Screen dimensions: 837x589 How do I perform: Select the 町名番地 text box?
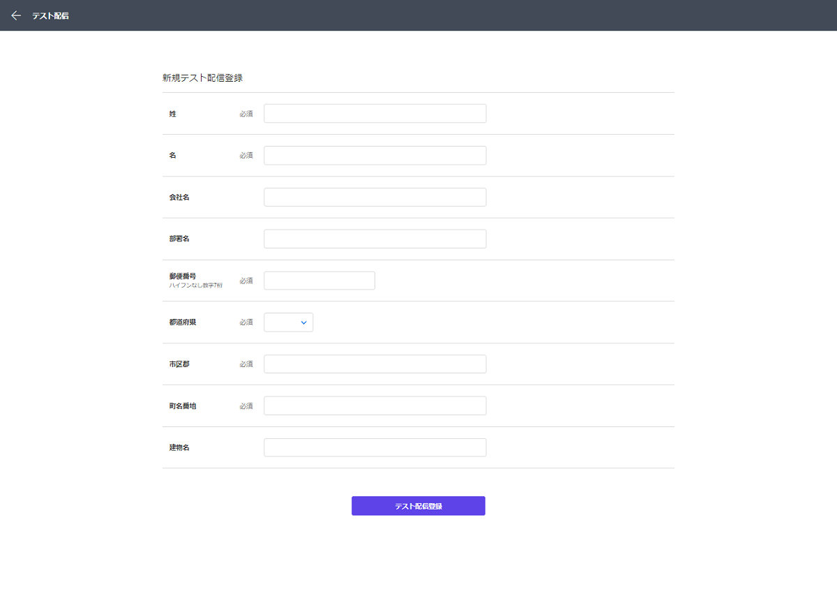point(375,406)
